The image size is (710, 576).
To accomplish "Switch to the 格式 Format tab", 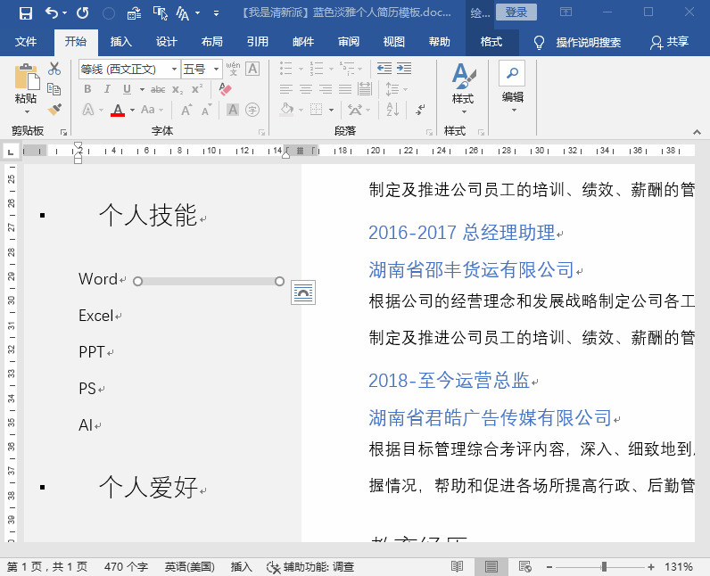I will (x=491, y=42).
